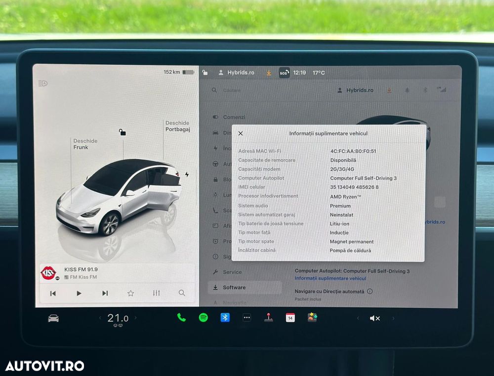494x376 pixels.
Task: Open the KISS FM station logo
Action: (x=49, y=273)
